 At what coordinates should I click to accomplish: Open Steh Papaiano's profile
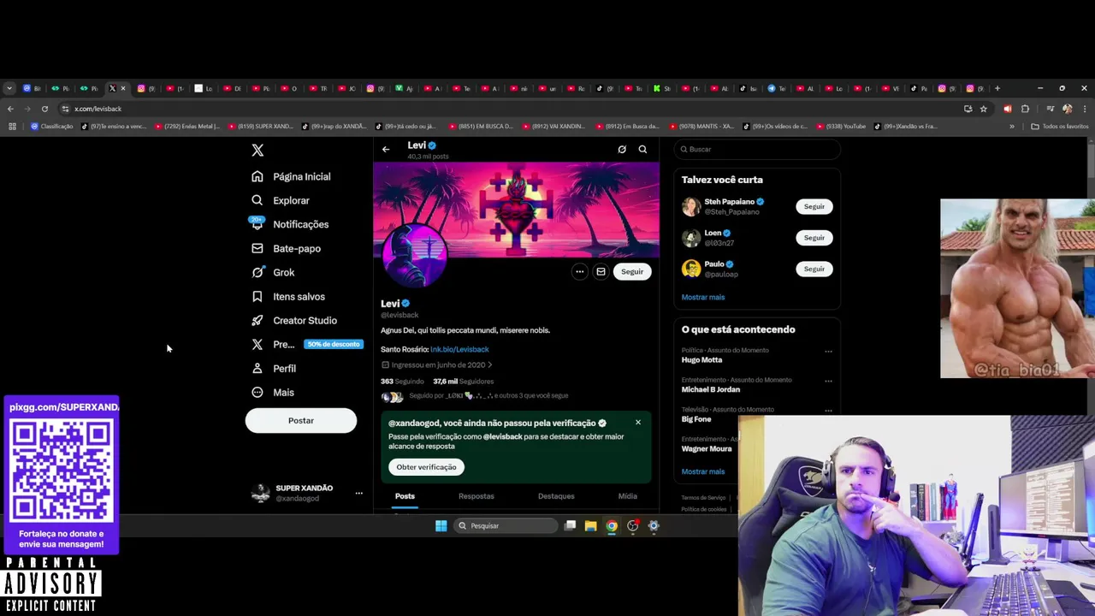point(729,202)
